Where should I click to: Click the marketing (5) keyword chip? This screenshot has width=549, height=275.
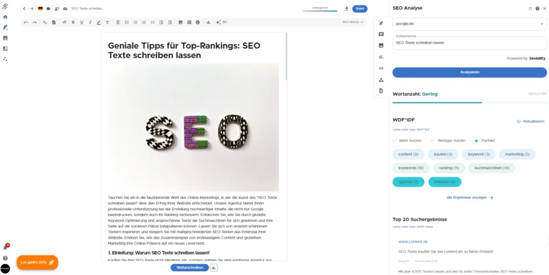tap(517, 154)
